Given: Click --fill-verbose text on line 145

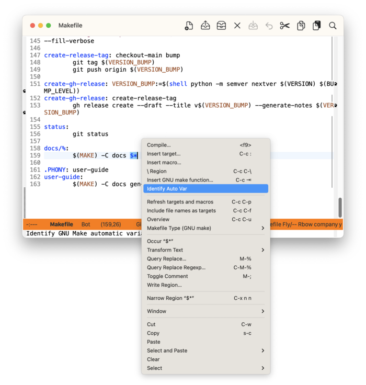Looking at the screenshot, I should (69, 41).
